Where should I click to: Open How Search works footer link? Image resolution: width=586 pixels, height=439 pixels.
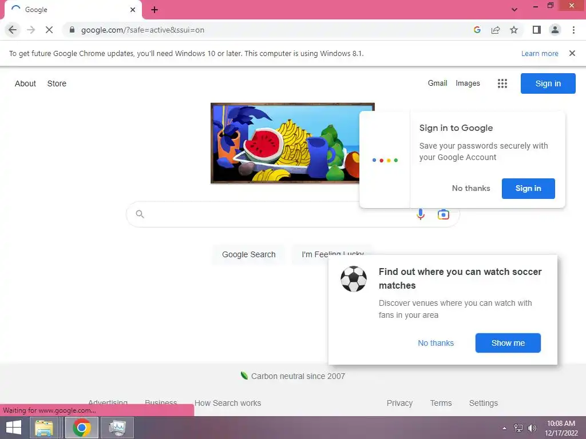(228, 403)
